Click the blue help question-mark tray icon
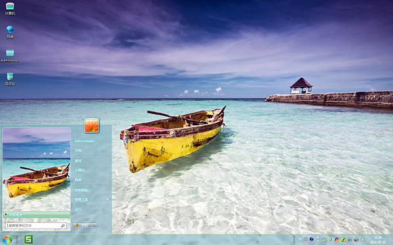This screenshot has width=393, height=245. tap(312, 239)
